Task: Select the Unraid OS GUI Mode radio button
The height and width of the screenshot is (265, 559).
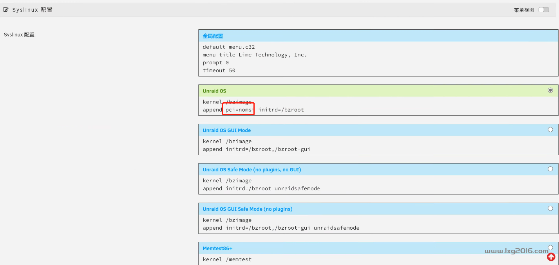Action: point(550,129)
